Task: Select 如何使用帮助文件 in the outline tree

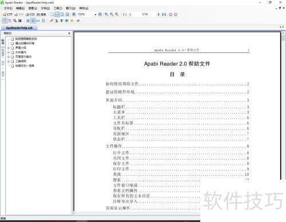Action: coord(26,39)
